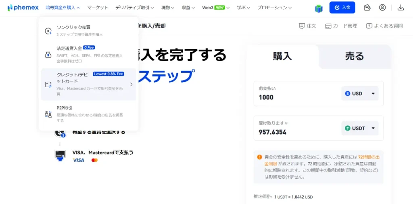Open the 注文 orders link
Viewport: 413px width, 204px height.
pos(307,26)
